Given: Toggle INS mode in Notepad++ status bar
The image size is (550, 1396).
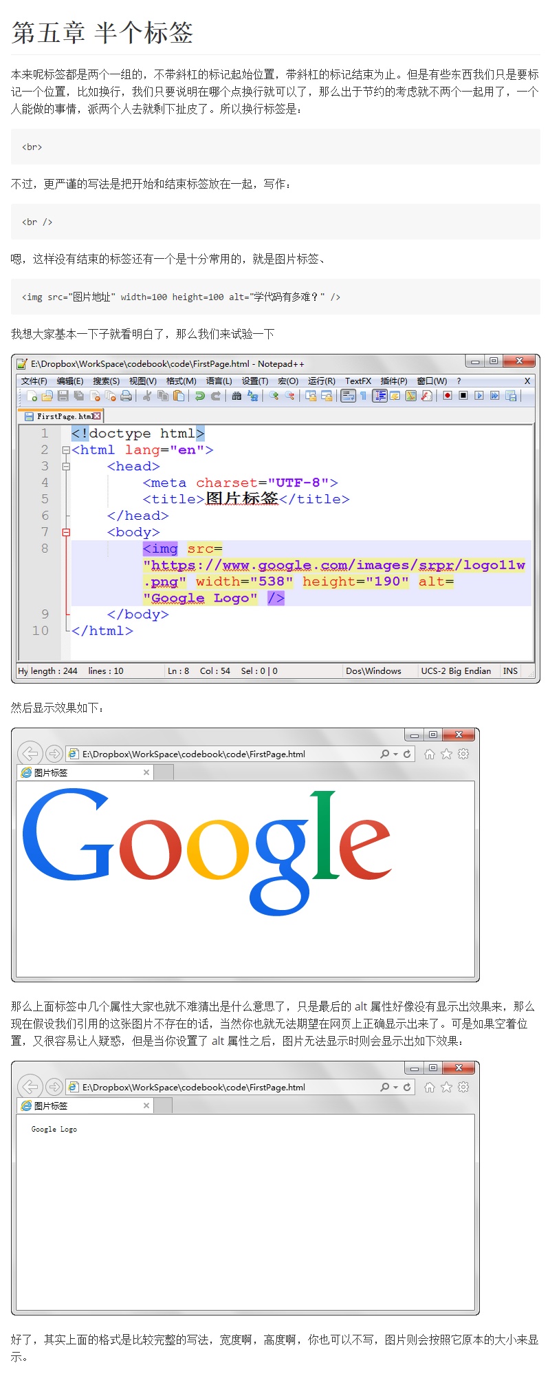Looking at the screenshot, I should coord(510,671).
